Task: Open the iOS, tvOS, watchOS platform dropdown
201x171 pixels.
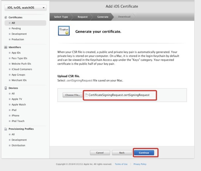Action: point(25,8)
